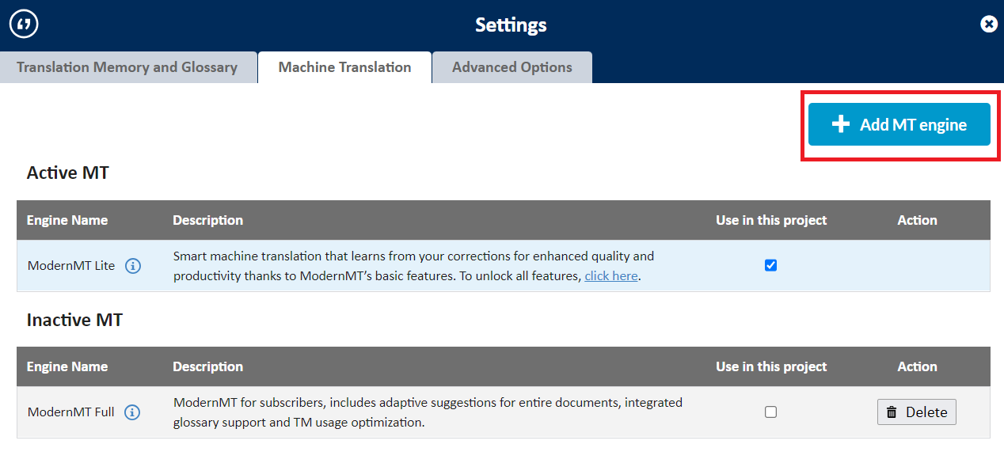This screenshot has height=463, width=1004.
Task: Enable ModernMT Full for this project
Action: 770,412
